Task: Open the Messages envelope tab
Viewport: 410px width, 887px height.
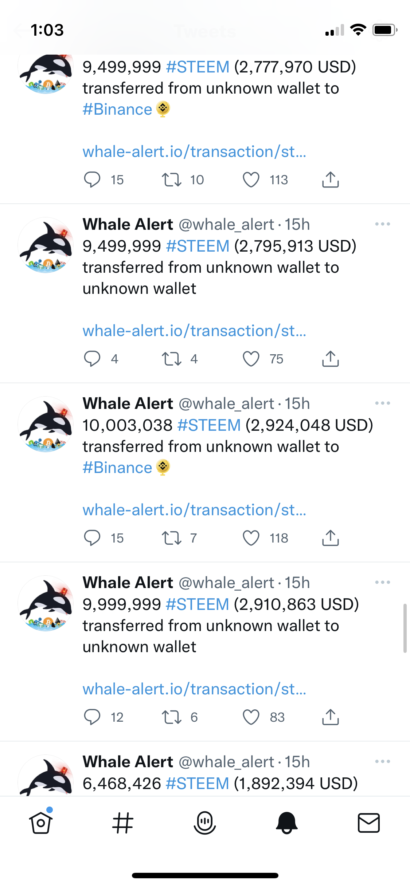Action: [369, 823]
